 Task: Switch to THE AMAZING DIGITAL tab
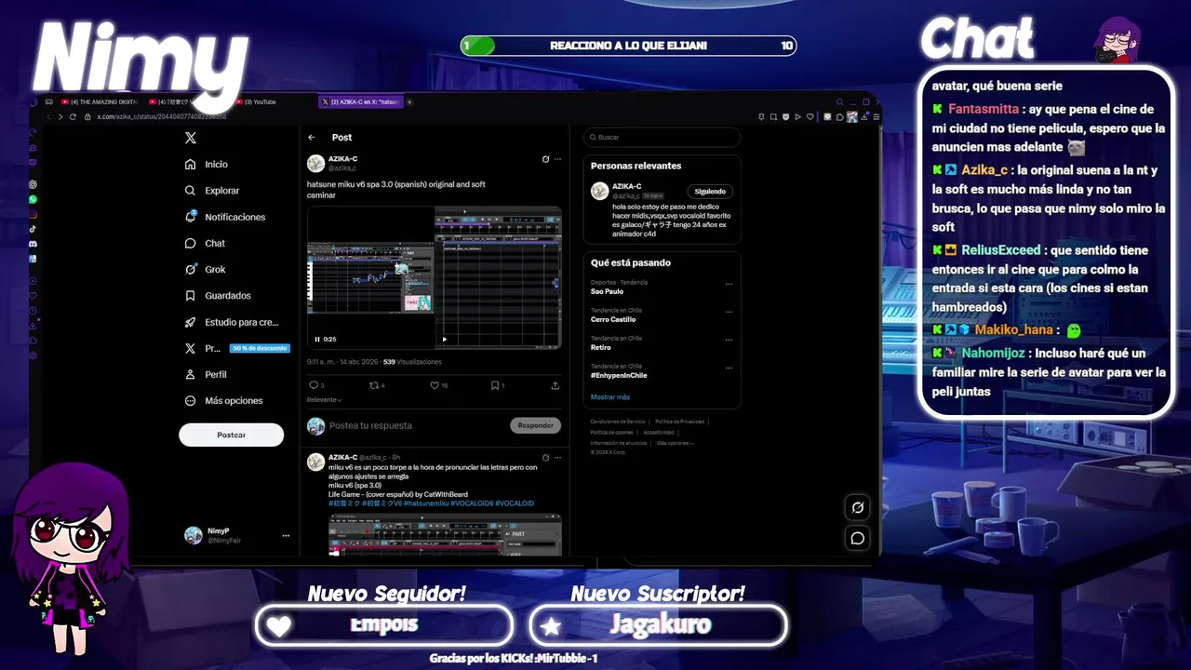(98, 101)
